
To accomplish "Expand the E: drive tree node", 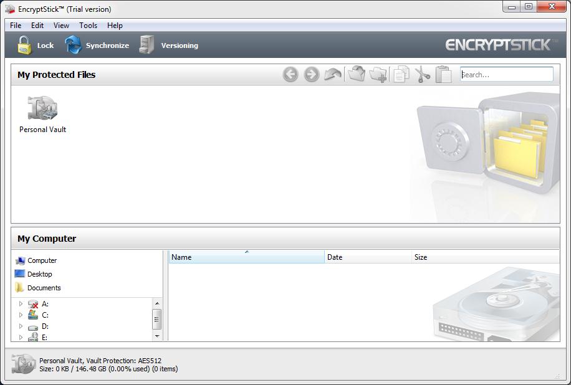I will (21, 337).
